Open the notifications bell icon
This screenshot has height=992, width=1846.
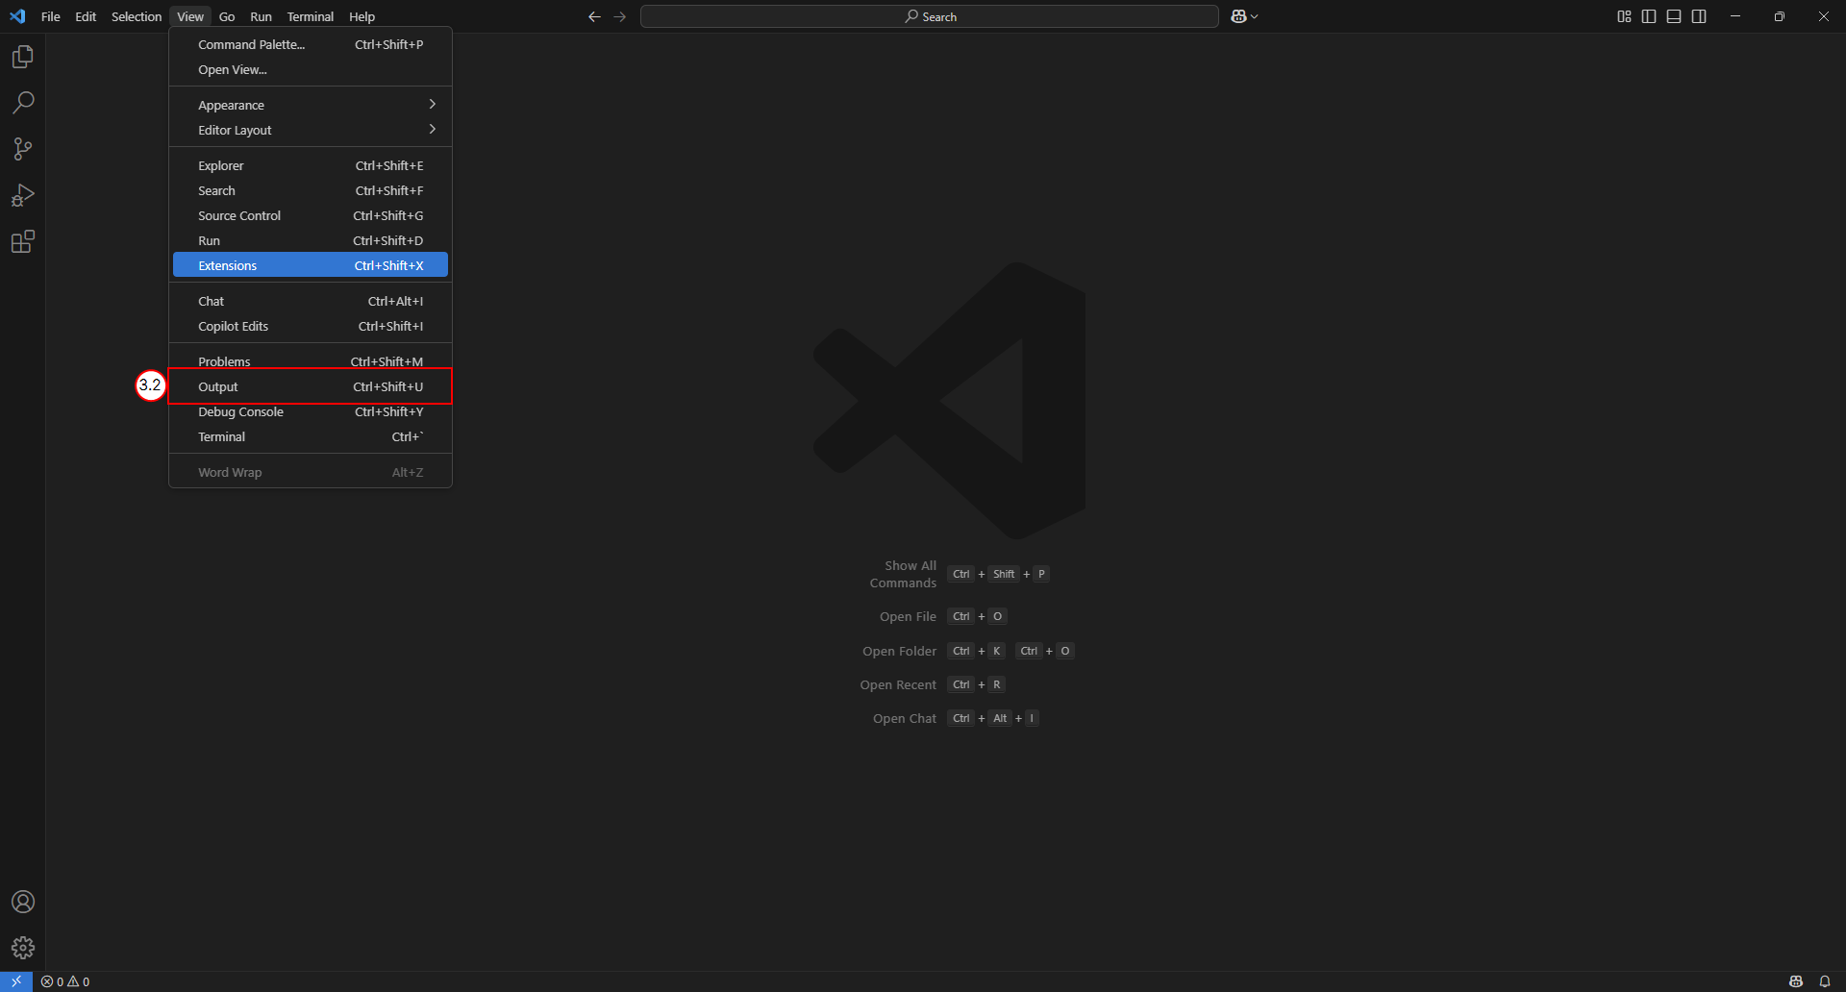pos(1825,981)
